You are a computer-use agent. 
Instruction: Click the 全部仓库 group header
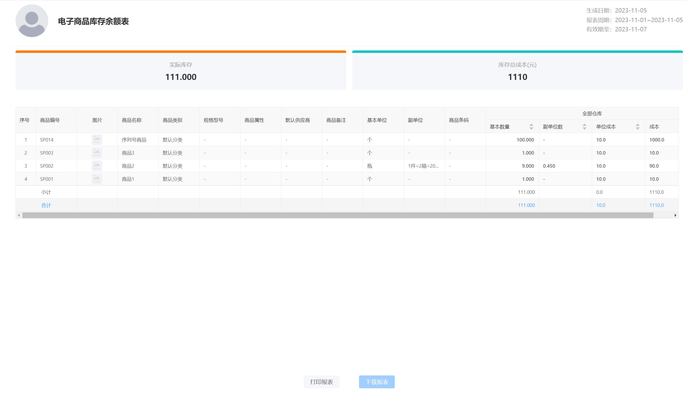point(592,114)
